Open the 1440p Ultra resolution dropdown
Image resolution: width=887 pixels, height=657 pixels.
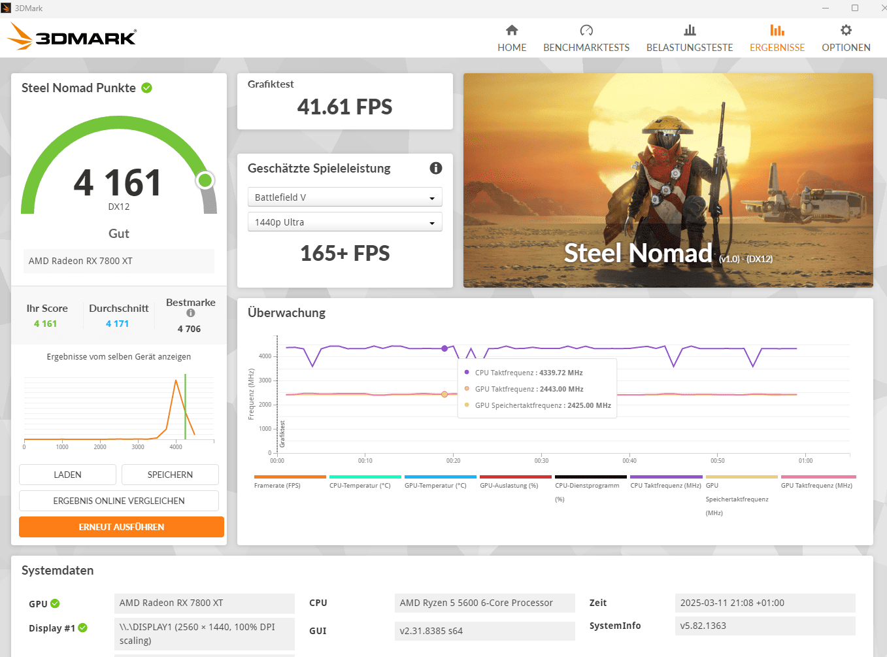click(345, 222)
